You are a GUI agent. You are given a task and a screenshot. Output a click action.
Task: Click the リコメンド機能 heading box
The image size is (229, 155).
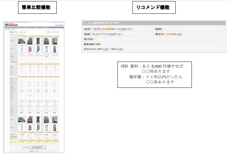coord(154,7)
